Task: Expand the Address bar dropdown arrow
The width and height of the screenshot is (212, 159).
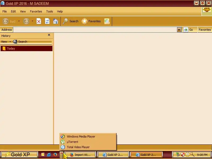Action: 179,30
